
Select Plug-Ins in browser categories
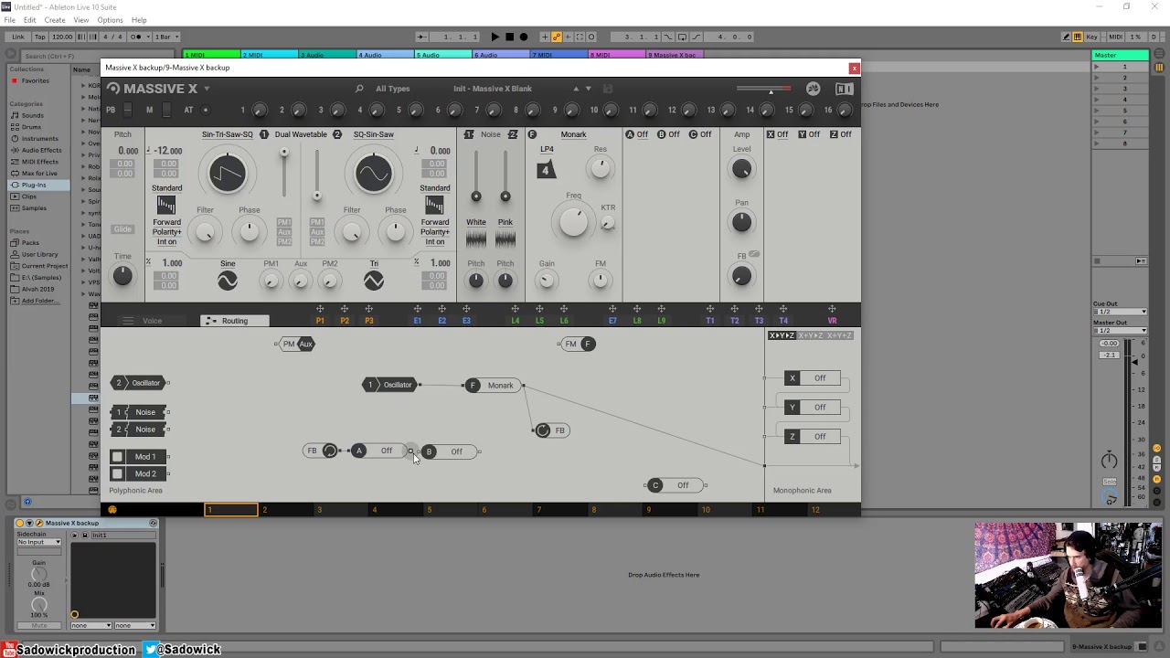click(34, 185)
